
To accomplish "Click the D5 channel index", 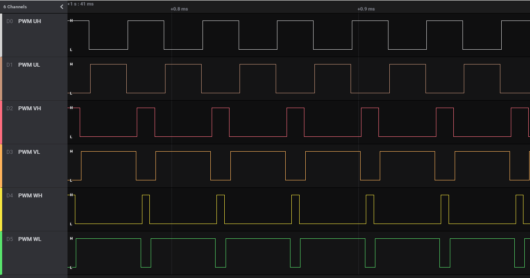I will (x=10, y=239).
